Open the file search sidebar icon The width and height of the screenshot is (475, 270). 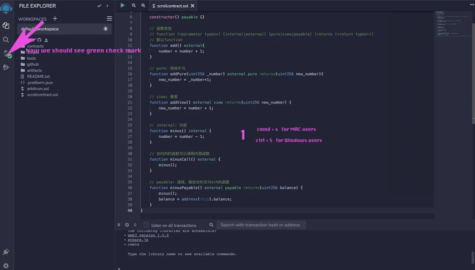(x=6, y=40)
